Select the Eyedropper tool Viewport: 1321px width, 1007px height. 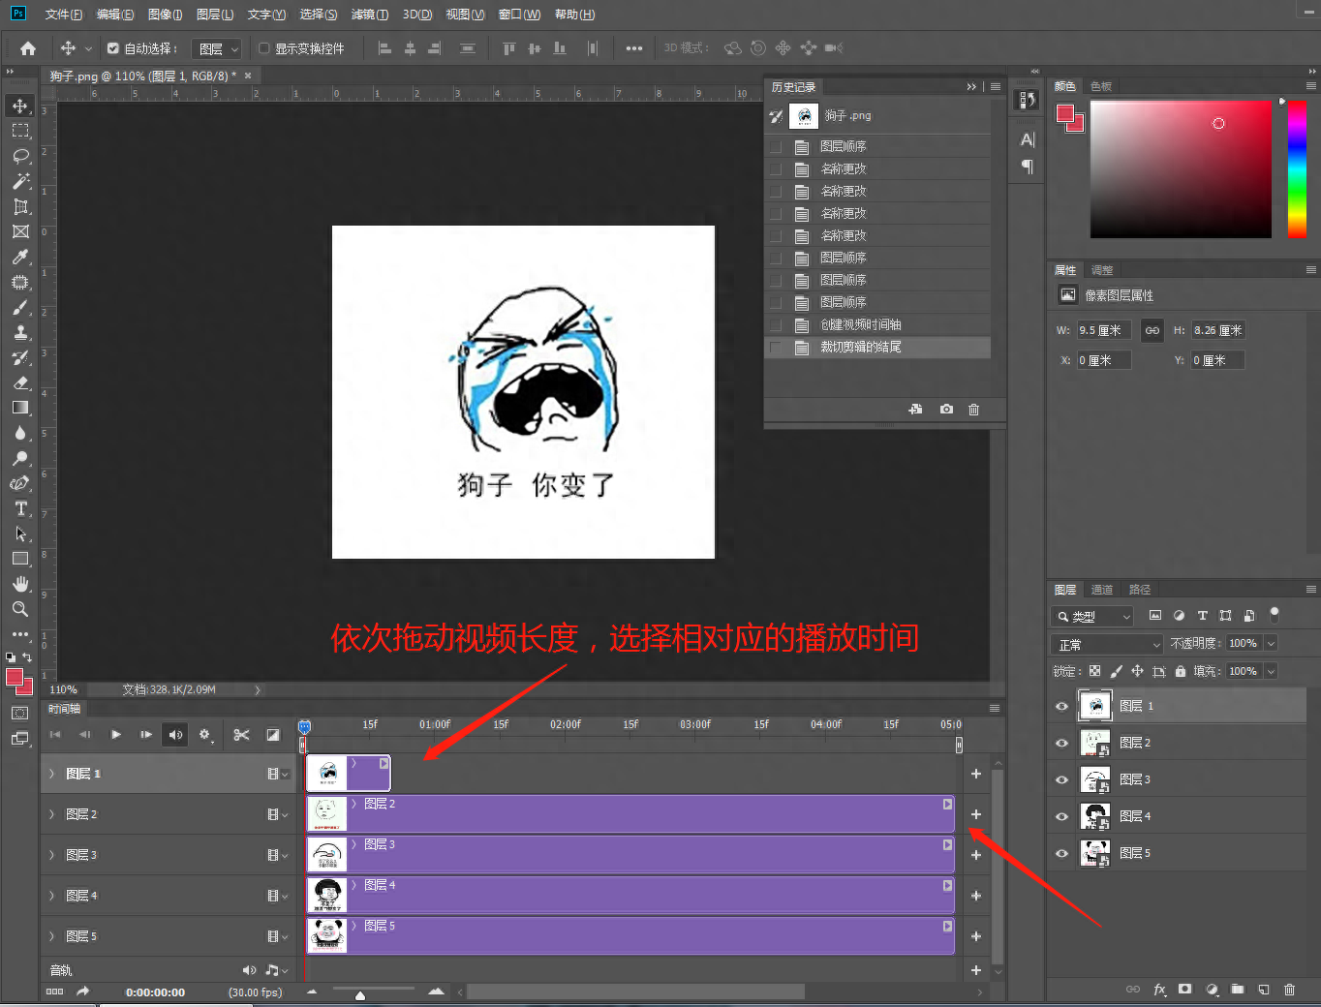point(20,257)
